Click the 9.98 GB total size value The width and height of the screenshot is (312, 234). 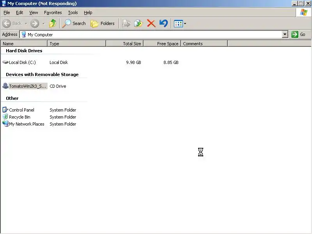(133, 62)
